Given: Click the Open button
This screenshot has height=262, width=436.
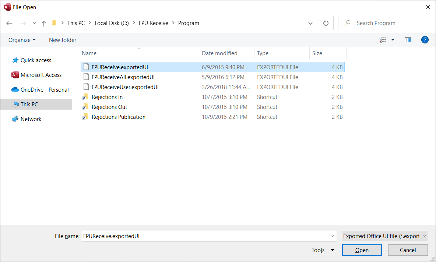Looking at the screenshot, I should (362, 250).
